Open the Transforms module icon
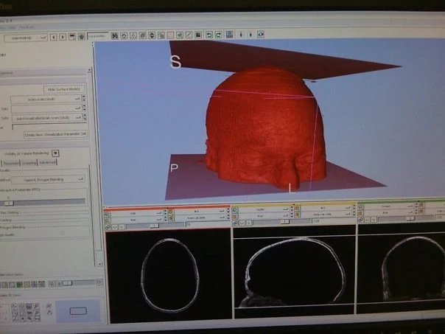 pos(161,35)
